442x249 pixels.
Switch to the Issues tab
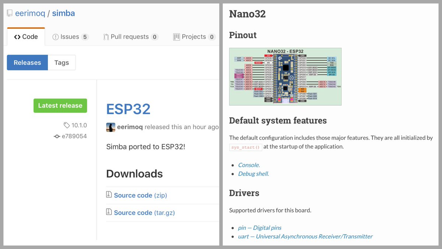(x=70, y=37)
